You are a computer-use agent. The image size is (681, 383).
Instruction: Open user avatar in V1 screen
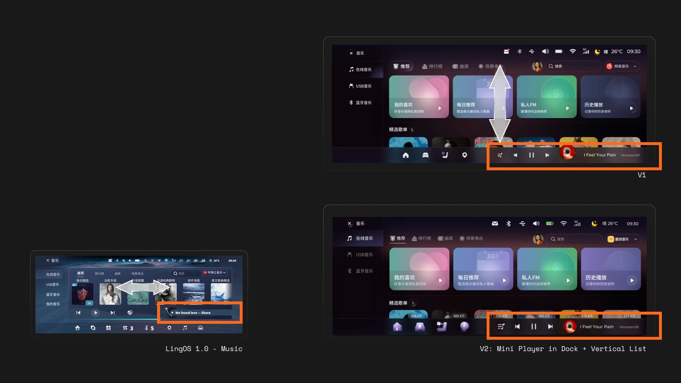coord(537,66)
